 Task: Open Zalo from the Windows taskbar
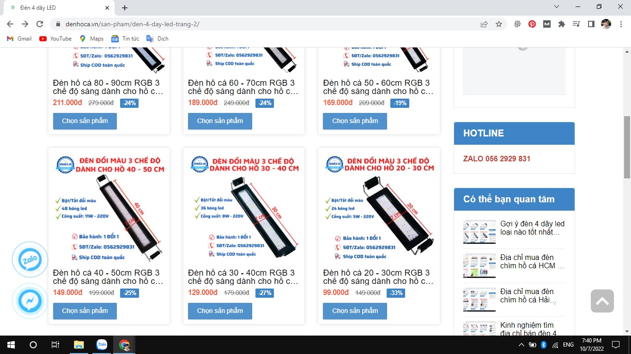[102, 345]
